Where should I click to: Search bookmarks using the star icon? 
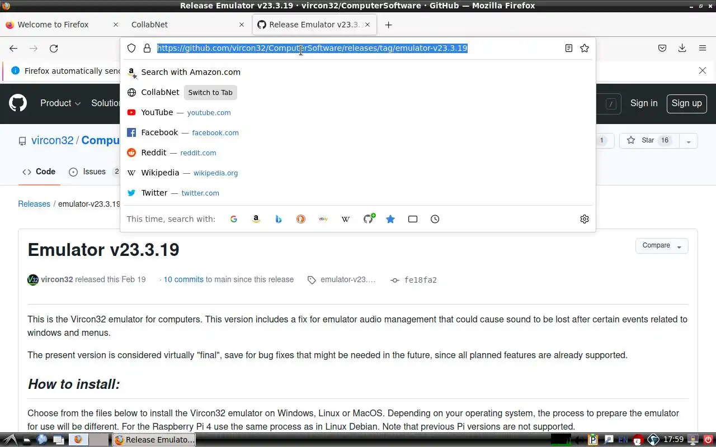click(390, 219)
